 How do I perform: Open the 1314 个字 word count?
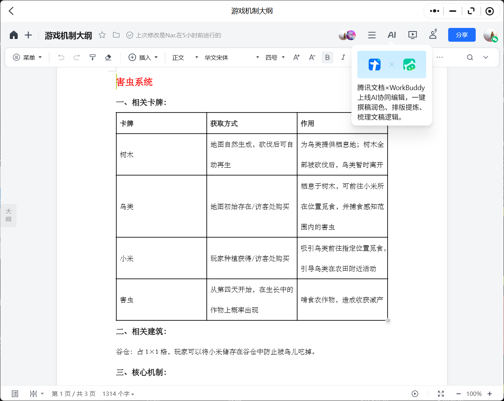point(118,394)
